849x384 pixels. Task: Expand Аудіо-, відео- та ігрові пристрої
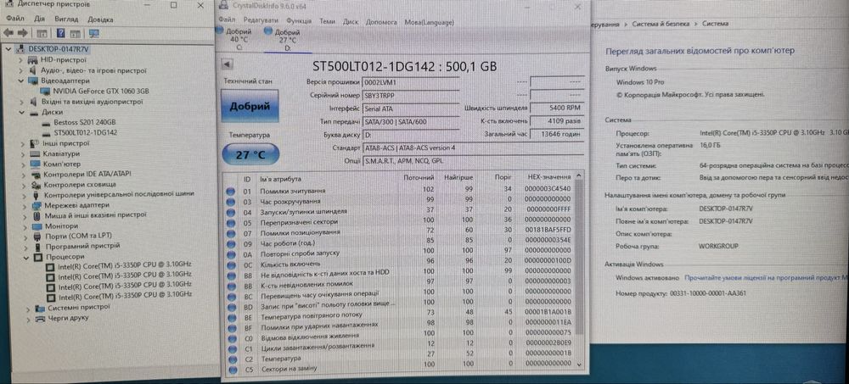21,70
